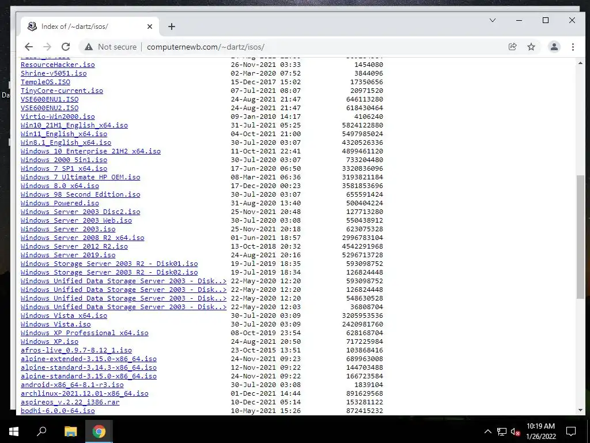This screenshot has height=443, width=590.
Task: Open Windows 7 Ultimate HP OEM.iso
Action: (80, 177)
